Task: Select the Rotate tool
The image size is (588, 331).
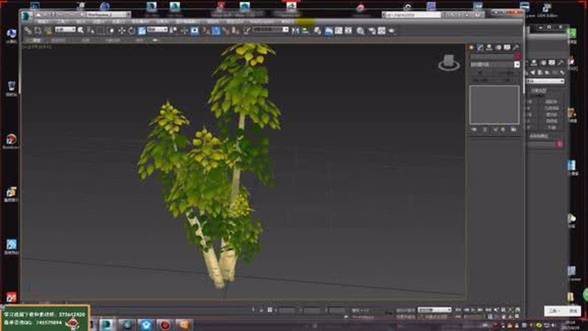Action: point(131,31)
